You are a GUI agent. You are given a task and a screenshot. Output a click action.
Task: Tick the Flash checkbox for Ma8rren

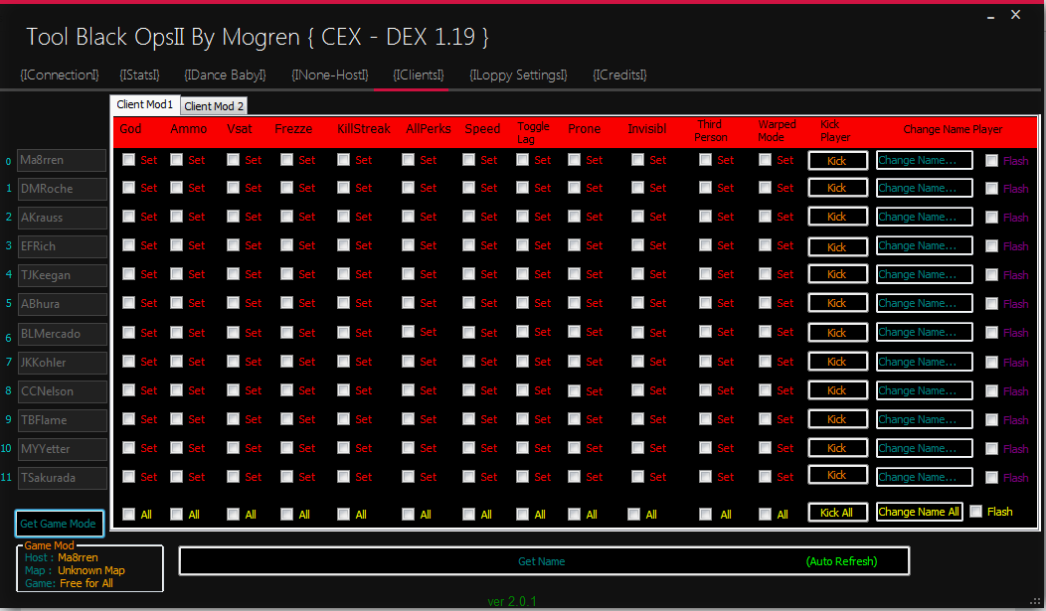(x=992, y=161)
